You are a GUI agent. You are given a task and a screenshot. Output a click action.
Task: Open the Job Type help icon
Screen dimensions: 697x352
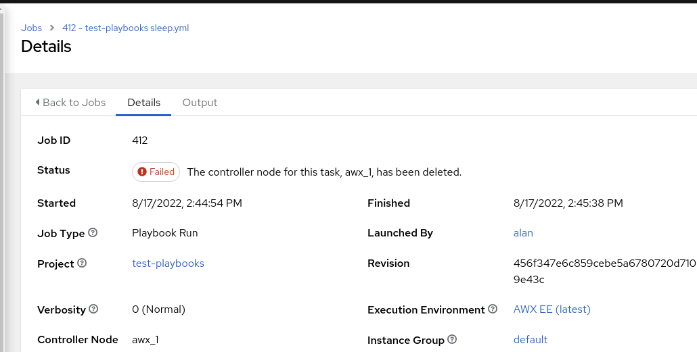pyautogui.click(x=93, y=232)
